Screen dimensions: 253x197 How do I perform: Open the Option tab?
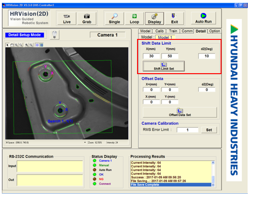(x=215, y=31)
